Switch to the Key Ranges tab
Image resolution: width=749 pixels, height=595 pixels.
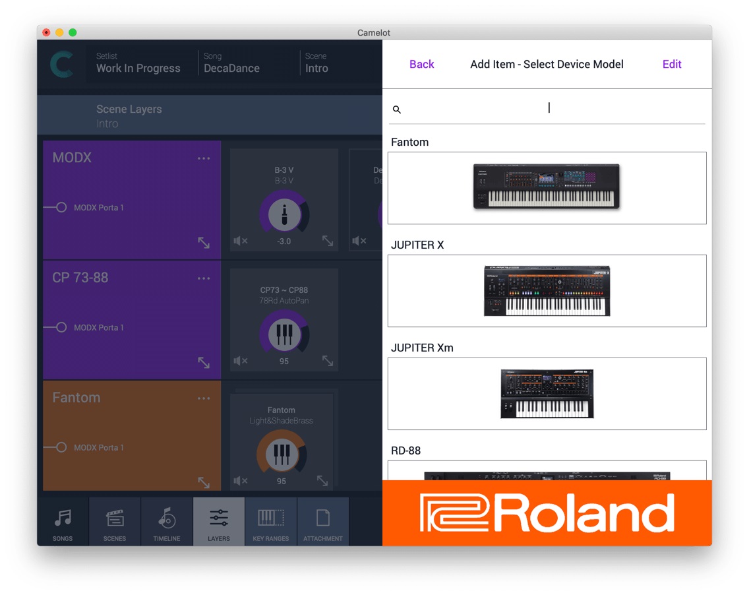pyautogui.click(x=271, y=522)
